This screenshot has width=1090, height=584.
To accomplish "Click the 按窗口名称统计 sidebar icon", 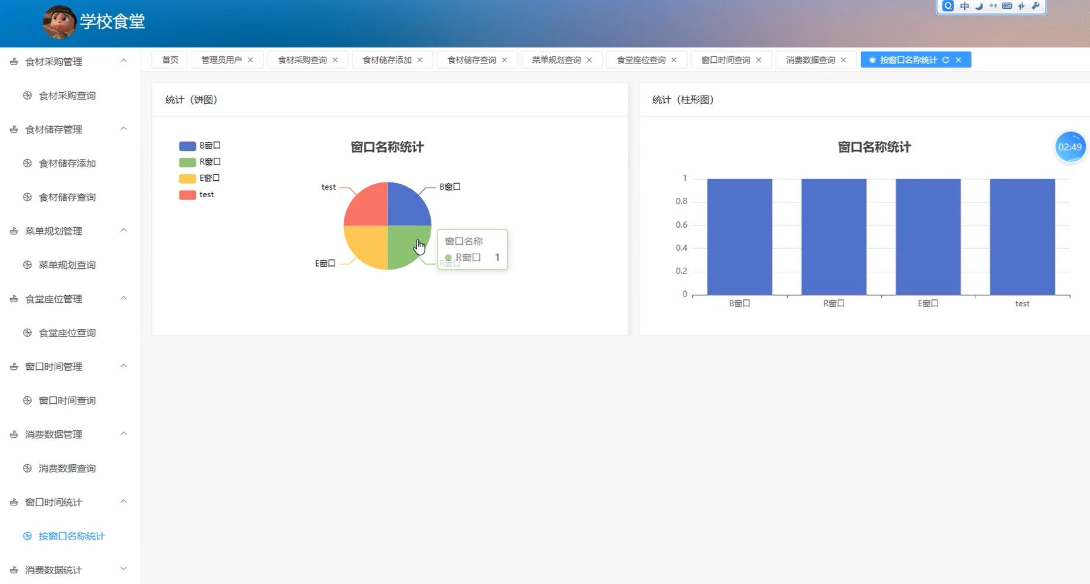I will click(x=27, y=536).
